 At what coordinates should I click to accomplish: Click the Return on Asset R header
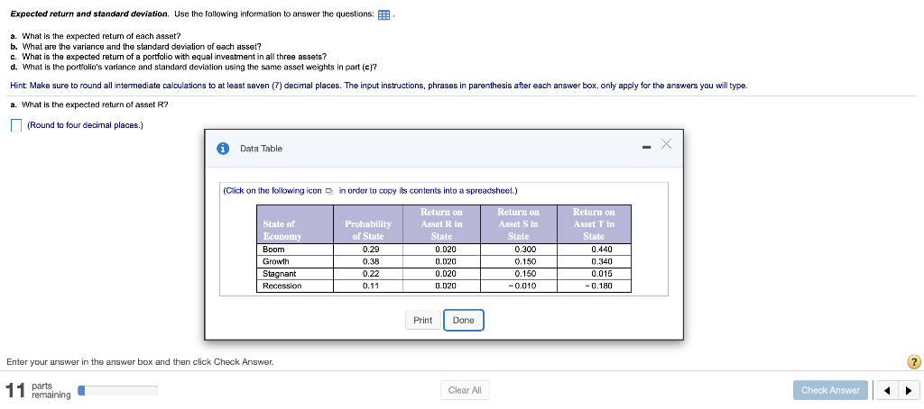point(441,224)
